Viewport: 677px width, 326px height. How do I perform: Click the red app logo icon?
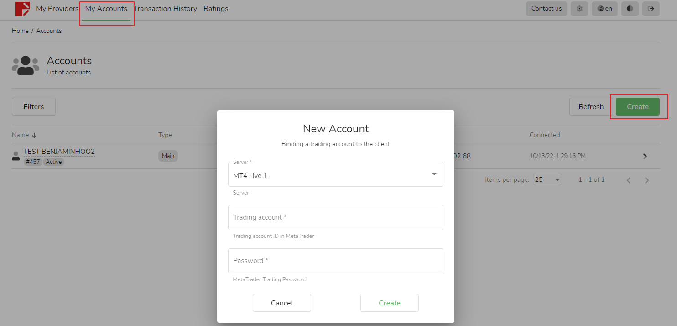click(22, 9)
